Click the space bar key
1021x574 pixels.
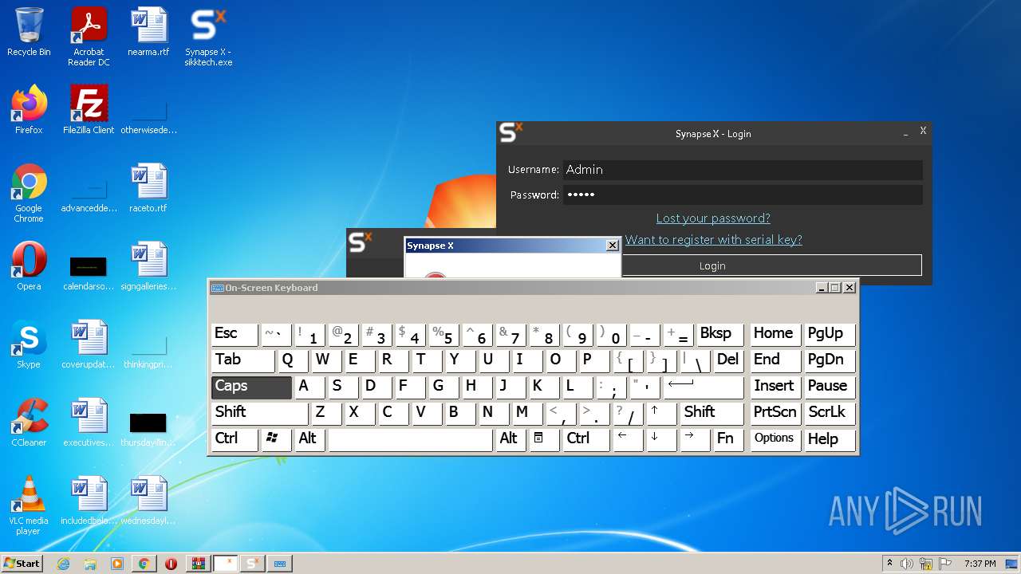[x=411, y=439]
